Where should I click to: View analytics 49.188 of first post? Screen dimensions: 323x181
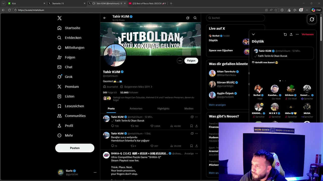(175, 126)
